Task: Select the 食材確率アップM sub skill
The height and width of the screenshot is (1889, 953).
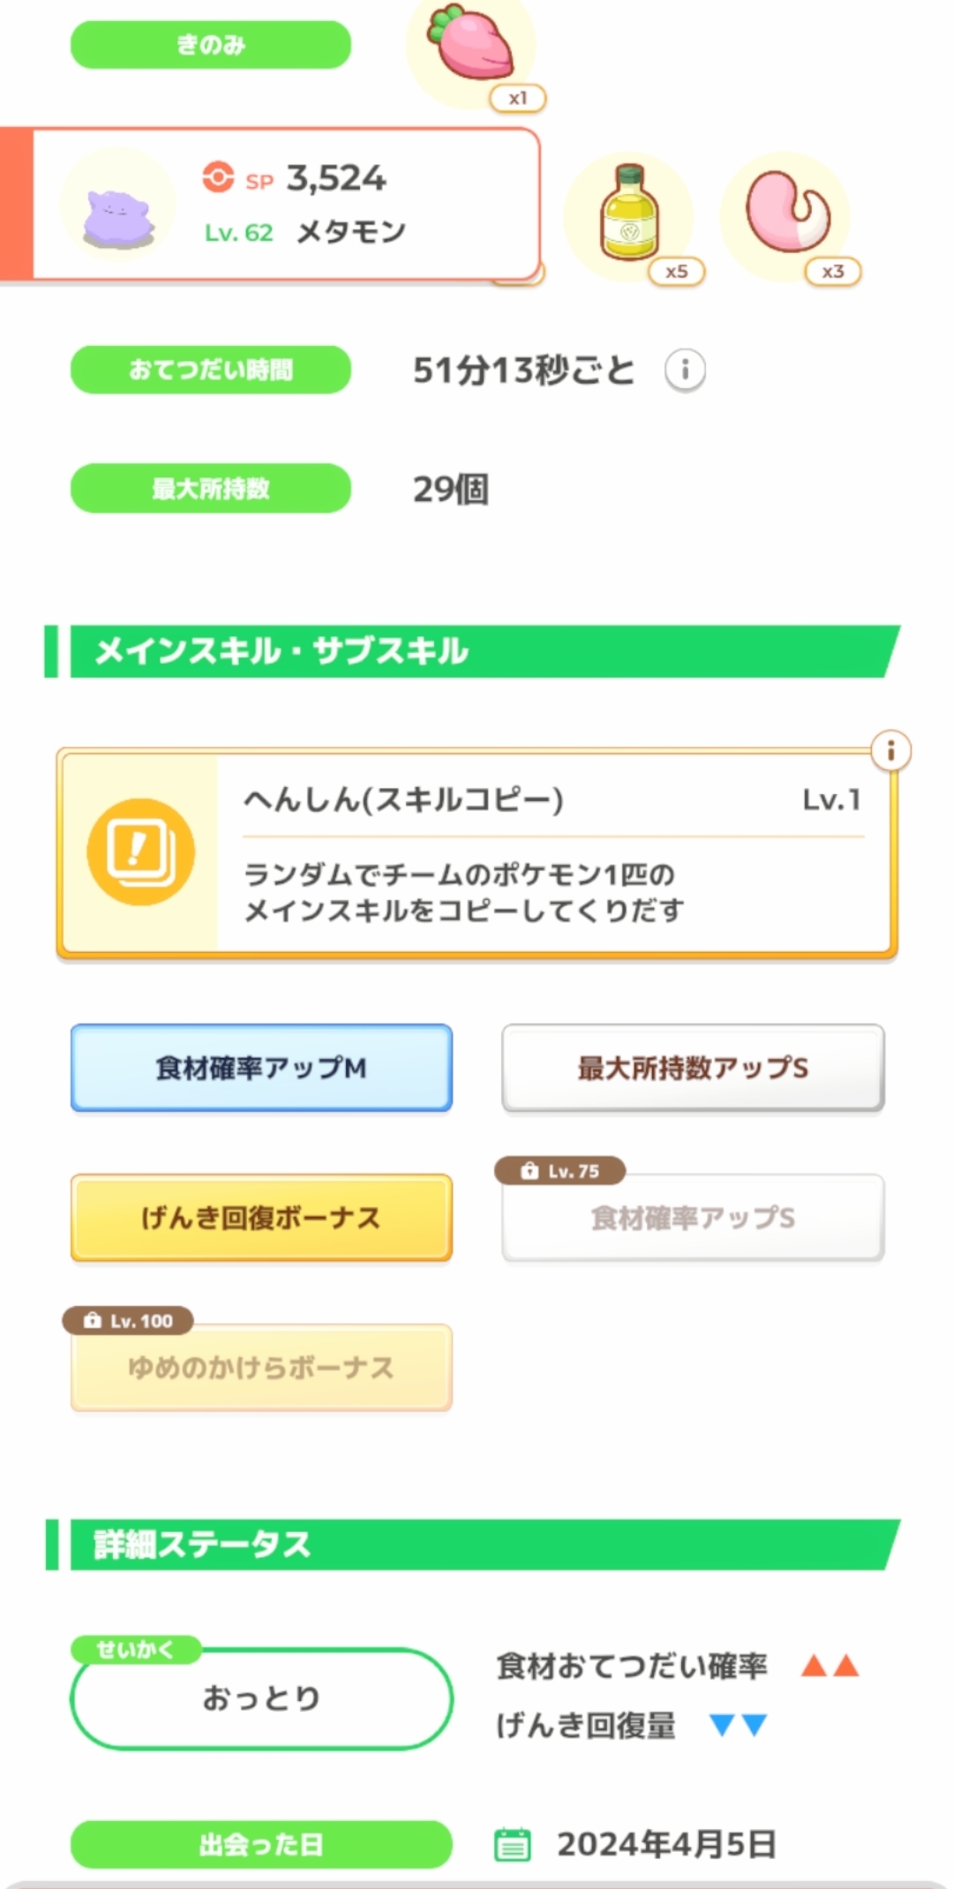Action: click(x=261, y=1068)
